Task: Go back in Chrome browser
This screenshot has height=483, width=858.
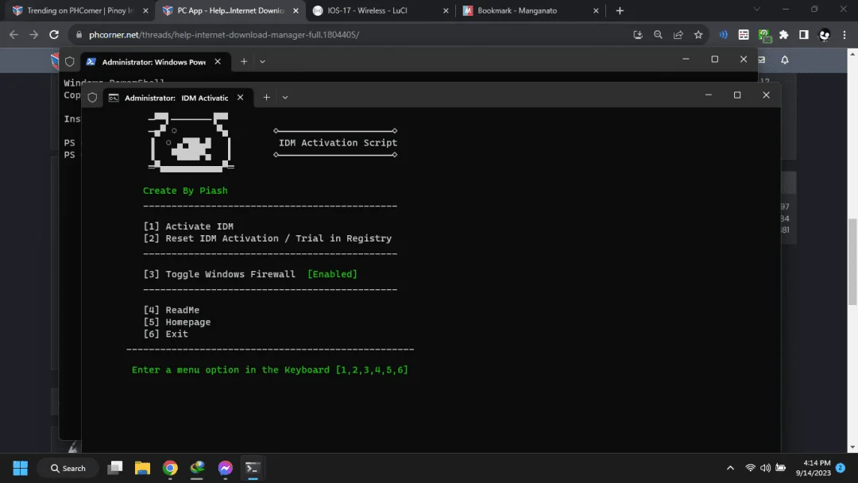Action: 14,34
